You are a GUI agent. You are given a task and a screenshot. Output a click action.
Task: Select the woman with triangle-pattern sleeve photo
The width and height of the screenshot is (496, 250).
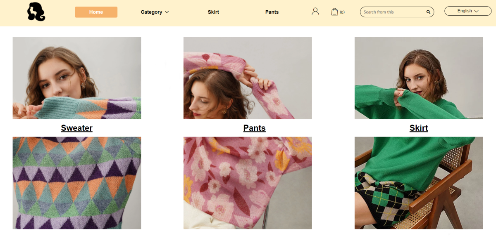pos(77,78)
